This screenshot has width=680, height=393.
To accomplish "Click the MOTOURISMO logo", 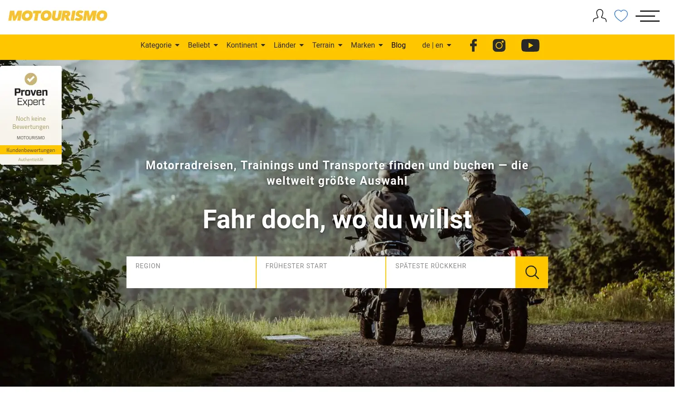I will click(x=58, y=16).
